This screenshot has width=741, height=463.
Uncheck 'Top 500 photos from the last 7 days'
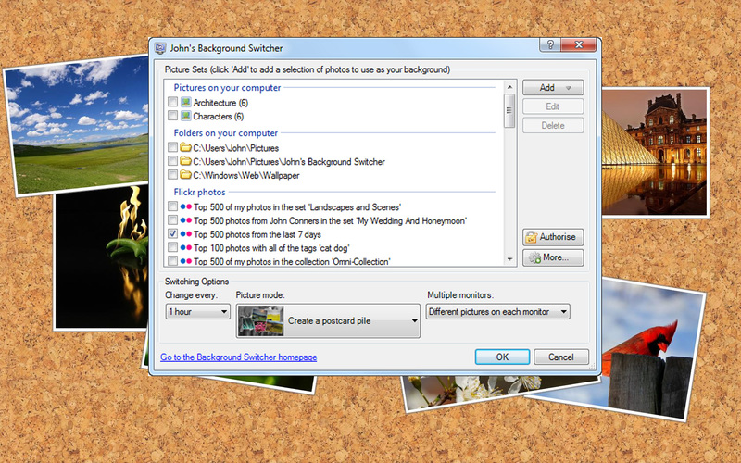[x=172, y=234]
